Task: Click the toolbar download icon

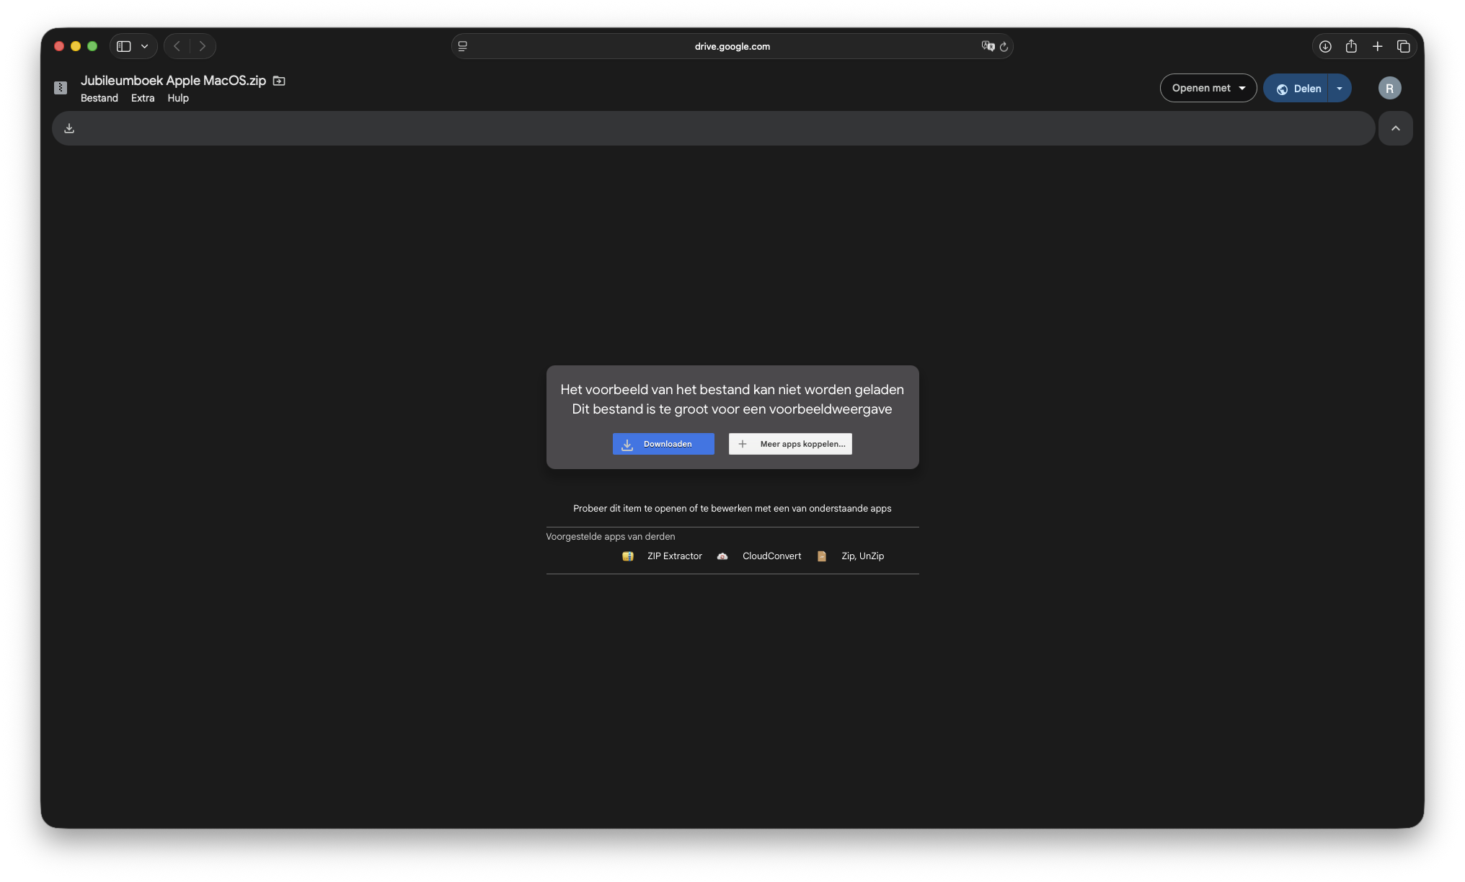Action: pyautogui.click(x=69, y=128)
